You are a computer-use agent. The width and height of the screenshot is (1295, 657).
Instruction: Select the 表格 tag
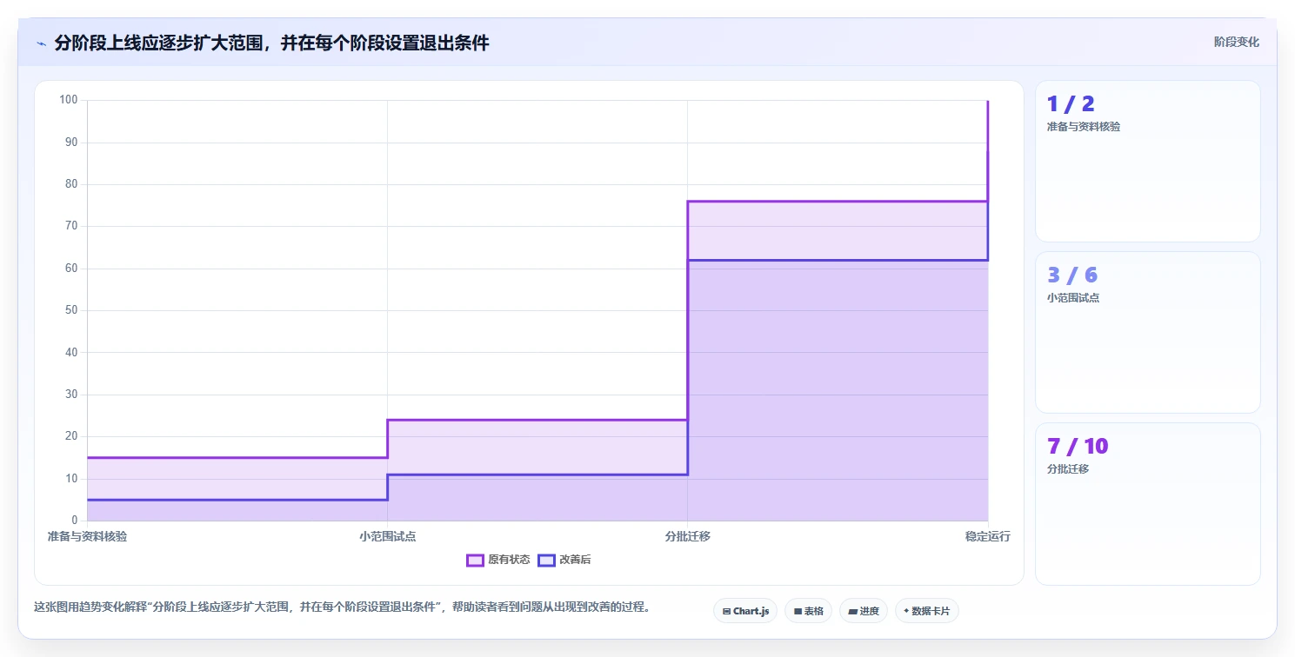click(x=809, y=611)
